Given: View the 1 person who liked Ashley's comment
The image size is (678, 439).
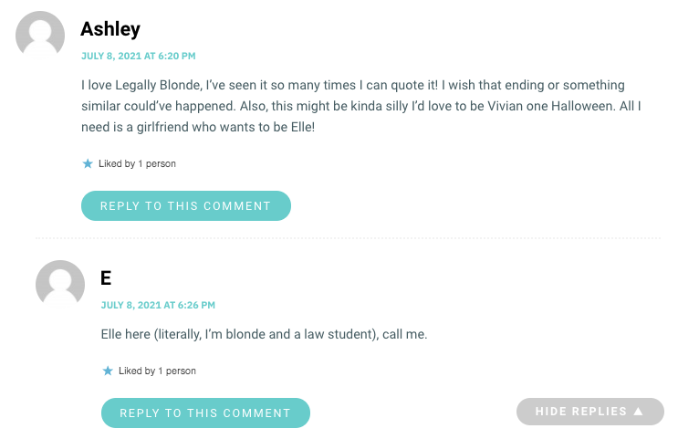Looking at the screenshot, I should point(157,163).
